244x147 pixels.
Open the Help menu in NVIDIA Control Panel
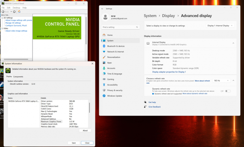24,8
